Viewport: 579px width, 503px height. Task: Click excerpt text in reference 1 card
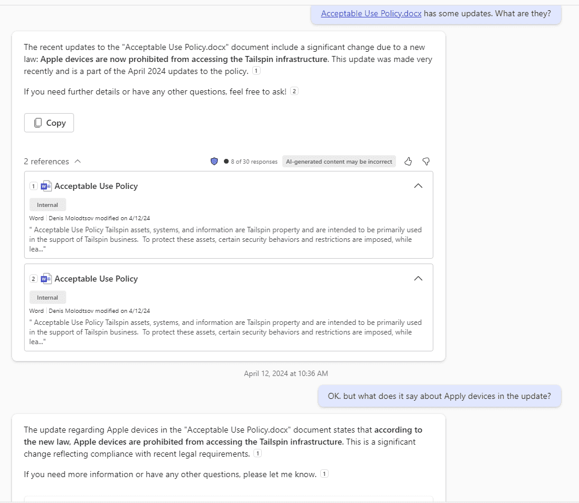226,239
